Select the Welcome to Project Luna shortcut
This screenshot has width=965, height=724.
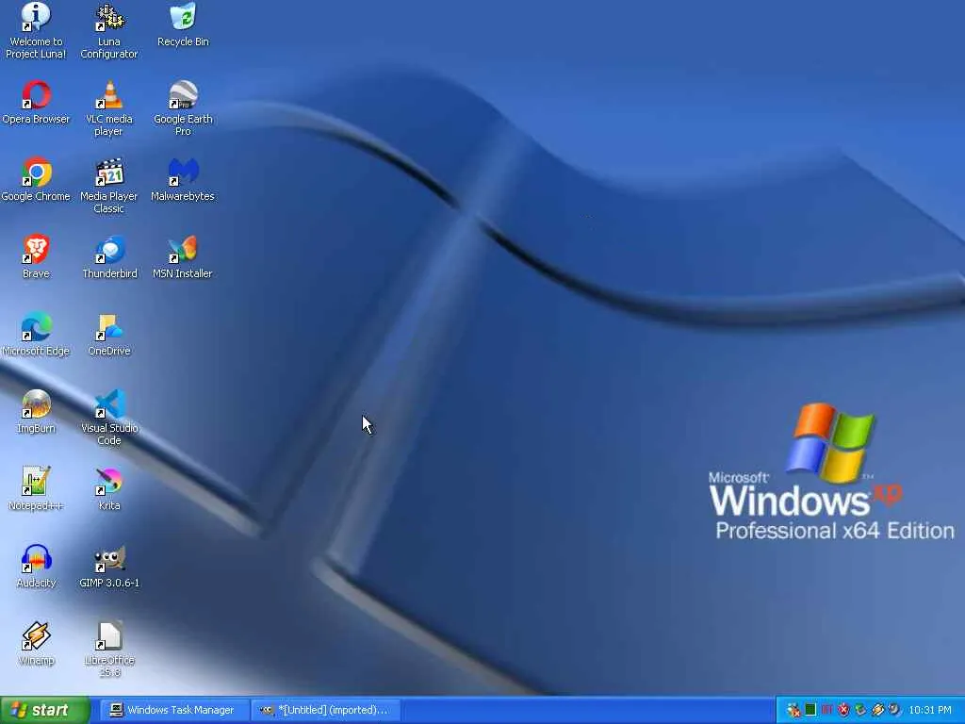pyautogui.click(x=36, y=31)
